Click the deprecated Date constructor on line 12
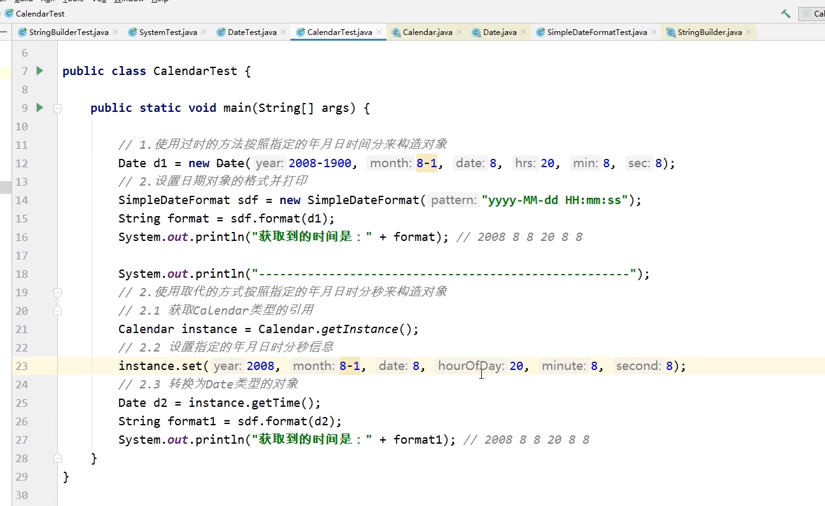The width and height of the screenshot is (825, 506). (x=230, y=163)
